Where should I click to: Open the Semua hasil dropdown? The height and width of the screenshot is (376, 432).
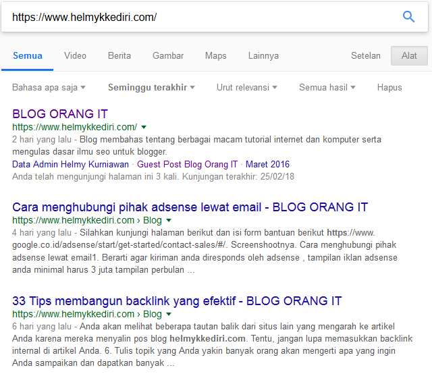pyautogui.click(x=327, y=87)
